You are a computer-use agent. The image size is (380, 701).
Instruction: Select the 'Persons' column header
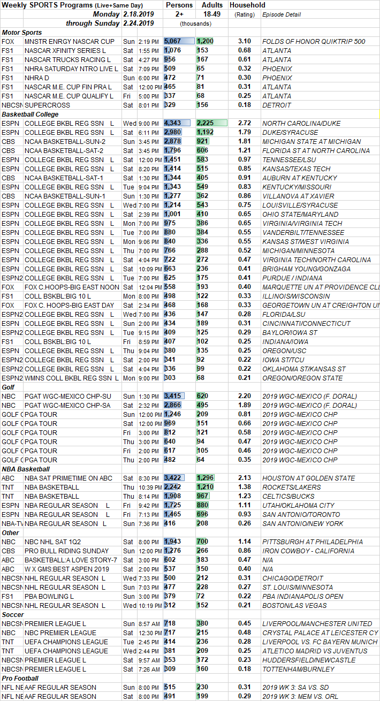(179, 5)
